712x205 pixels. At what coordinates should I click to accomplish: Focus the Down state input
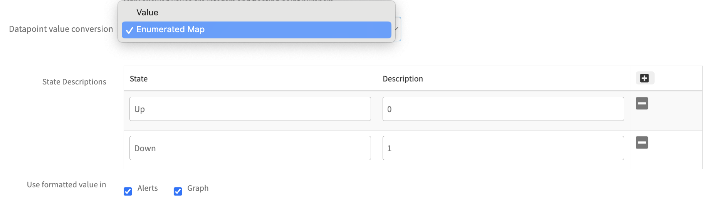point(250,148)
